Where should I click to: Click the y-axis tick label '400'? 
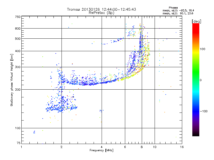click(x=18, y=51)
